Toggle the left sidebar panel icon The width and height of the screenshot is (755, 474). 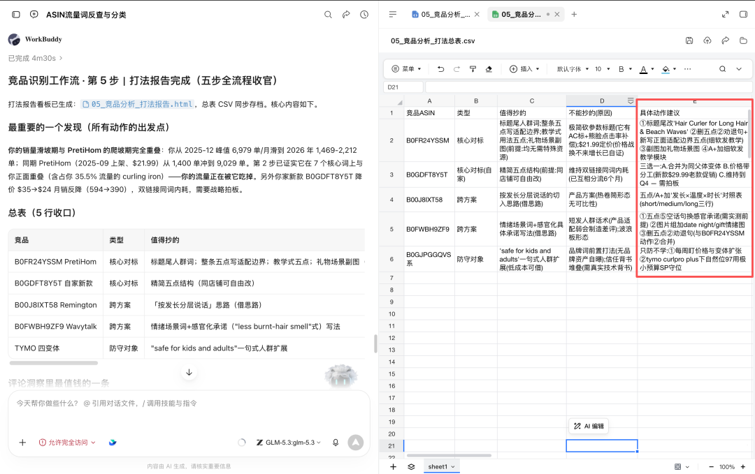(16, 15)
